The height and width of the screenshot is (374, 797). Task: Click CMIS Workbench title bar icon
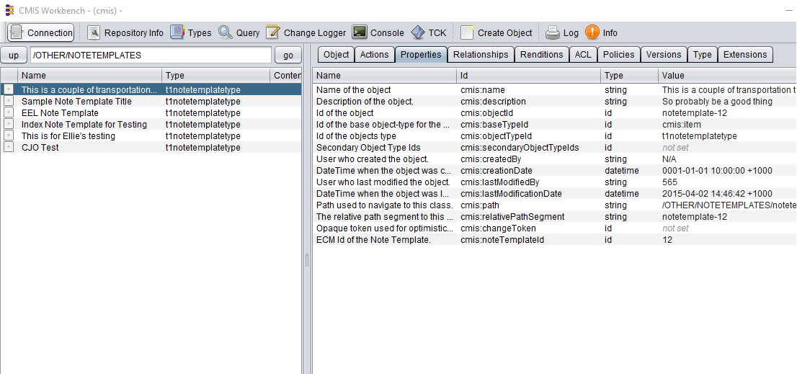click(x=9, y=10)
